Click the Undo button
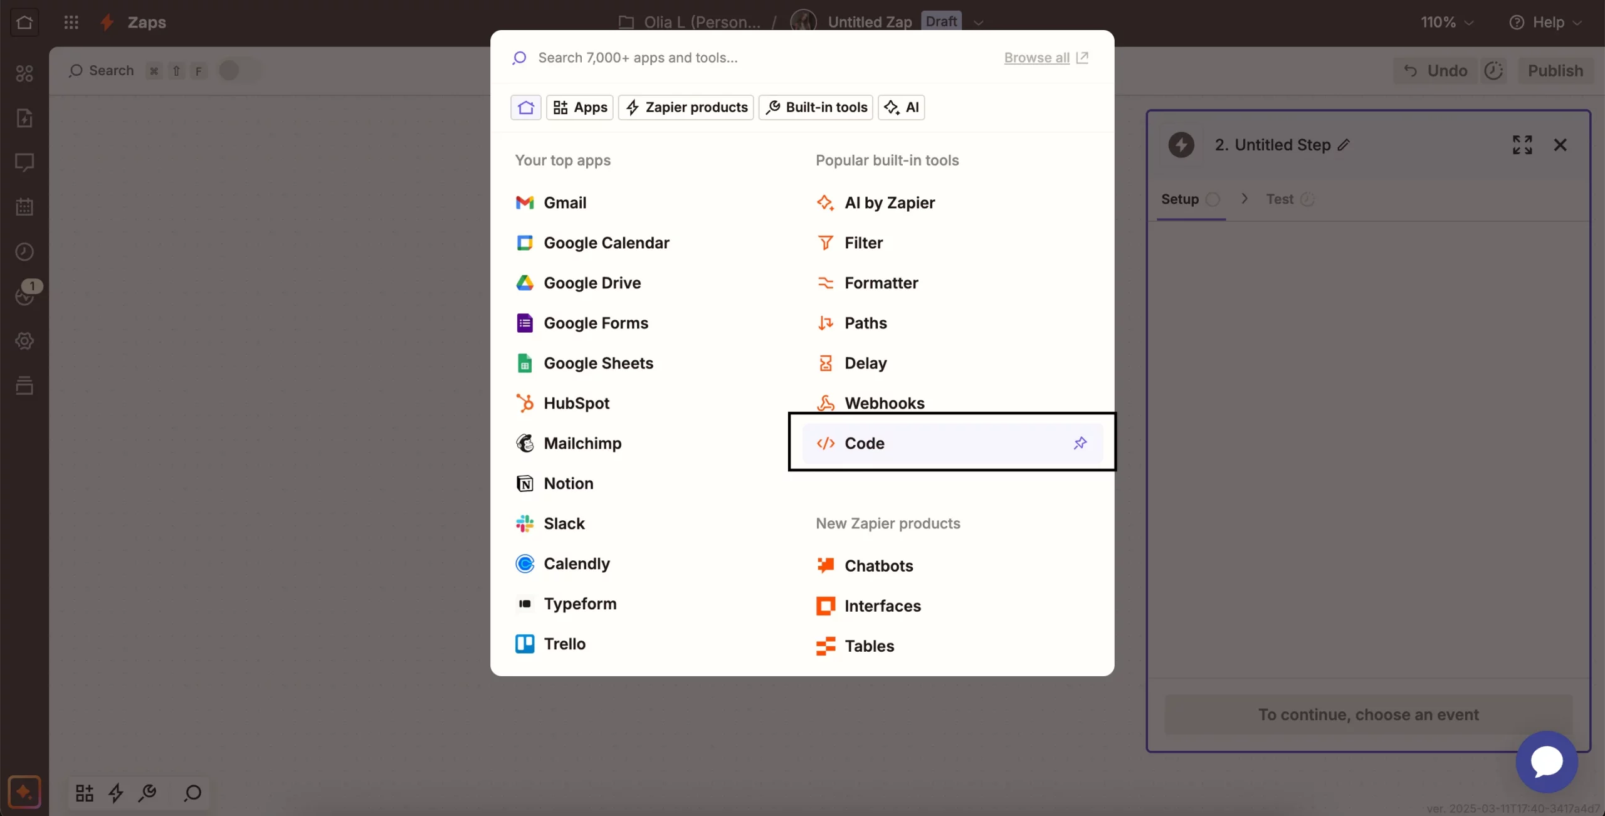The image size is (1605, 816). [x=1435, y=71]
